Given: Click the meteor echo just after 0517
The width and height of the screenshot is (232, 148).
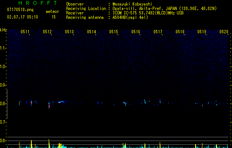Looking at the screenshot, I should [160, 101].
